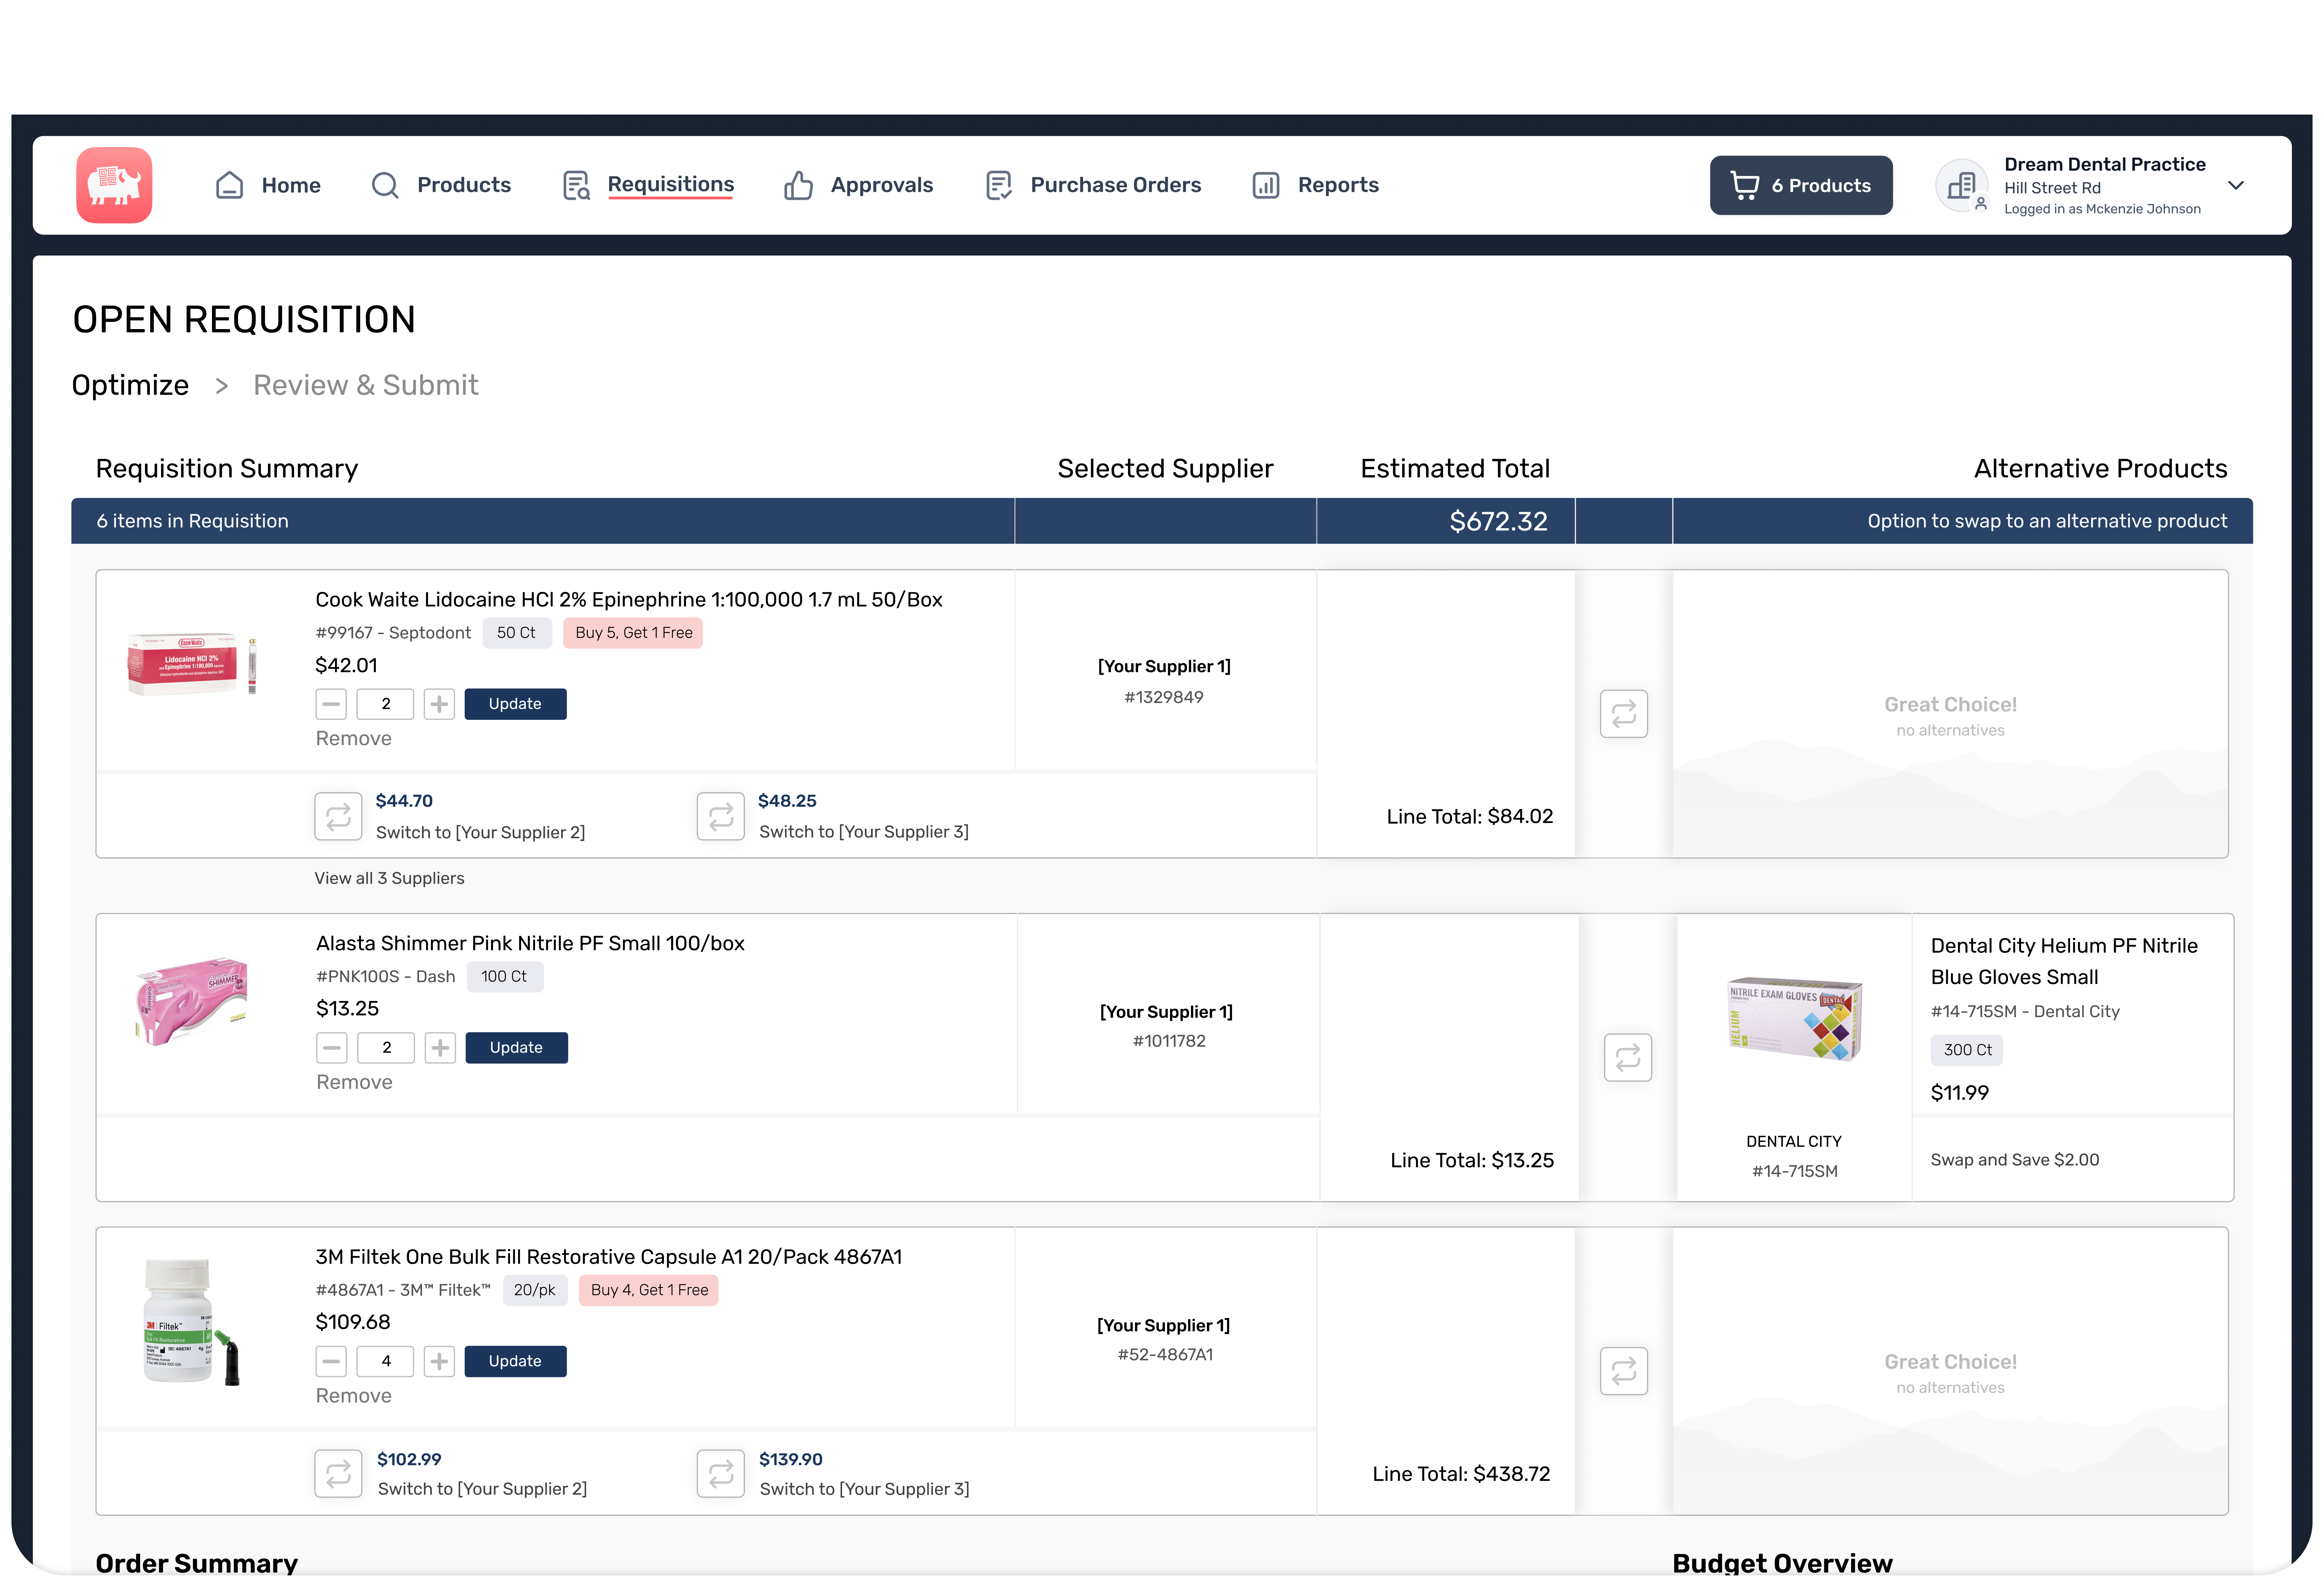Increase quantity for Alasta Shimmer gloves

[x=440, y=1048]
